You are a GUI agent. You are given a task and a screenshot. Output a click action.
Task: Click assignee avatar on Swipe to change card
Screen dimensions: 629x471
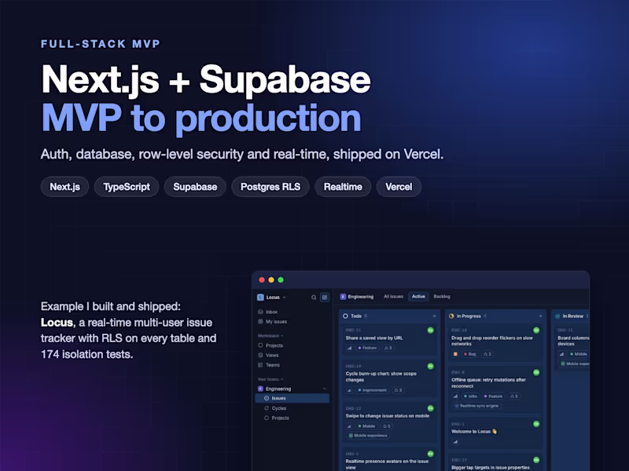(x=430, y=408)
